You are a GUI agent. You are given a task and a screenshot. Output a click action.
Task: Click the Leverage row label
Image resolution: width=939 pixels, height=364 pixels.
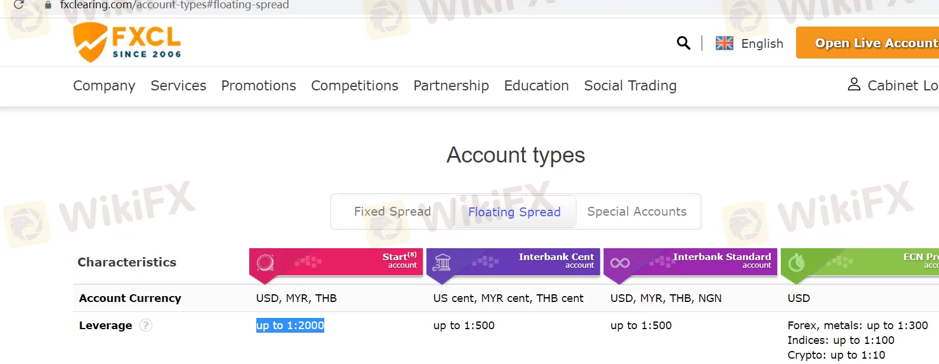[x=106, y=326]
